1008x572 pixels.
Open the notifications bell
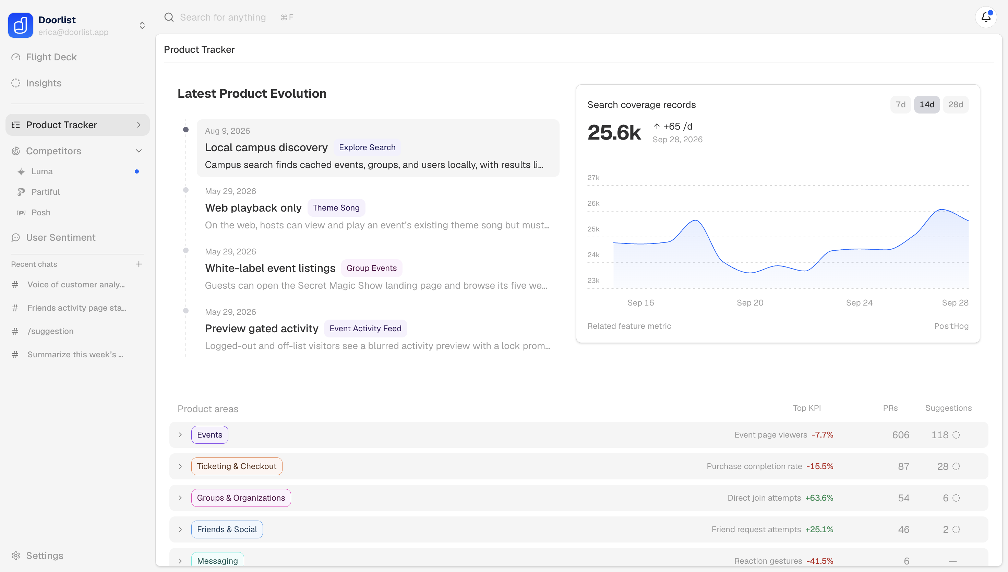[986, 17]
